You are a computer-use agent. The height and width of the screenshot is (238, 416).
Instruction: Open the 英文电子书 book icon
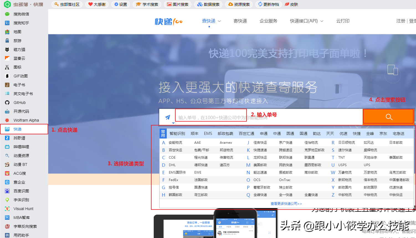[7, 94]
